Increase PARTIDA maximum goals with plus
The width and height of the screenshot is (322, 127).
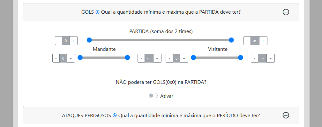click(x=263, y=41)
